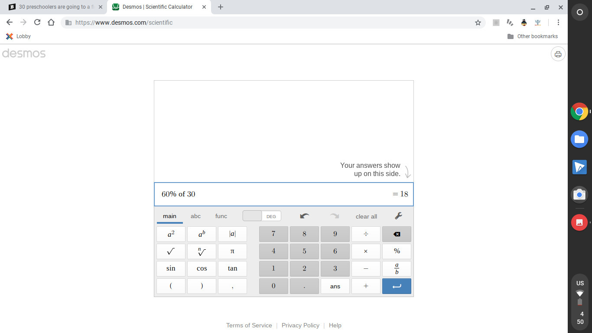Redo the calculator action
Screen dimensions: 592x333
click(335, 216)
